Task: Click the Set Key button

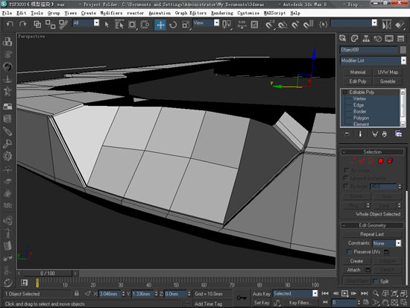Action: coord(261,303)
